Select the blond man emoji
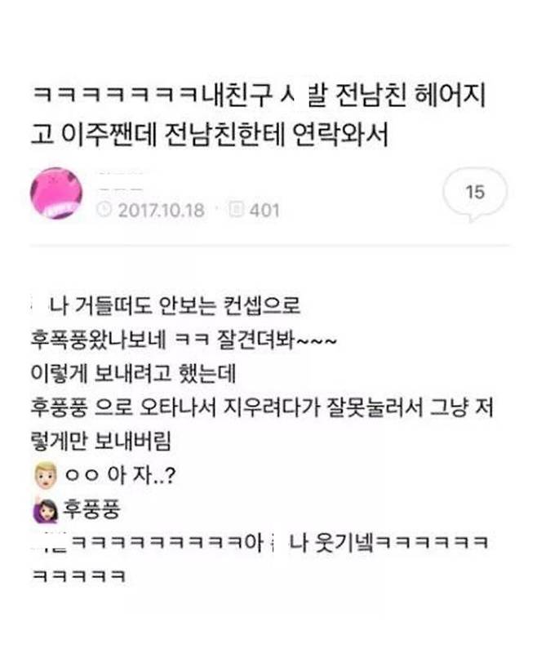Image resolution: width=537 pixels, height=671 pixels. tap(46, 475)
